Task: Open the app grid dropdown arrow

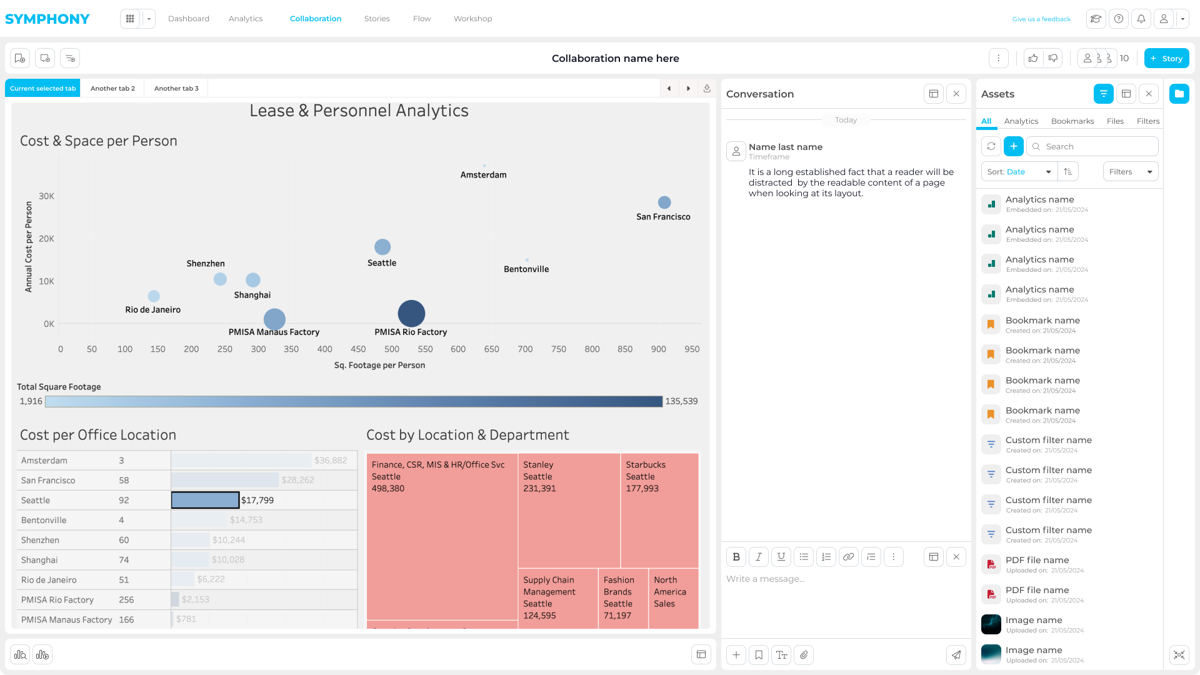Action: [149, 19]
